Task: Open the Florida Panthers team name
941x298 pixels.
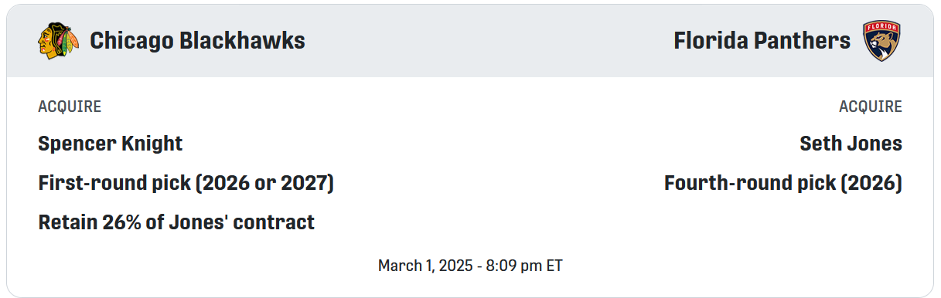Action: [x=762, y=41]
